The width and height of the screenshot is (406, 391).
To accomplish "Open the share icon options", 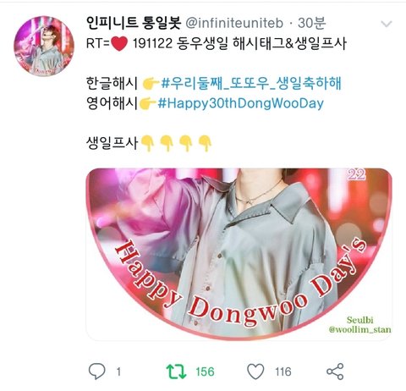I will [x=335, y=372].
